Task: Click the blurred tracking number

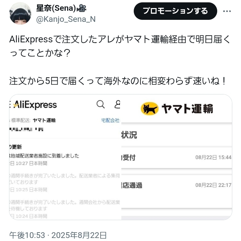Action: [26, 129]
